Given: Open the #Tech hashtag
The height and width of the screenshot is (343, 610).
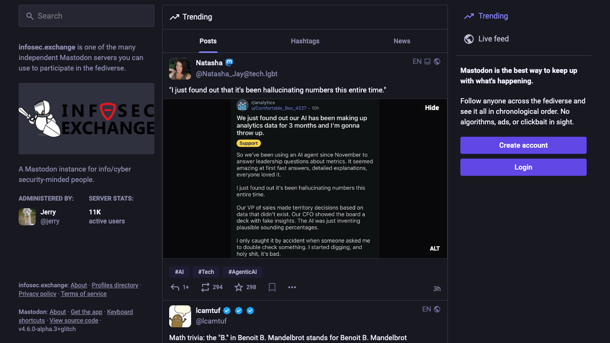Looking at the screenshot, I should pyautogui.click(x=206, y=272).
